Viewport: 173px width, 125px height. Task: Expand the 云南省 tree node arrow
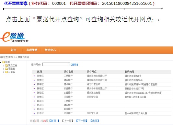[x=4, y=72]
